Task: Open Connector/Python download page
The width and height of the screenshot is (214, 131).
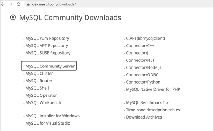Action: (143, 82)
